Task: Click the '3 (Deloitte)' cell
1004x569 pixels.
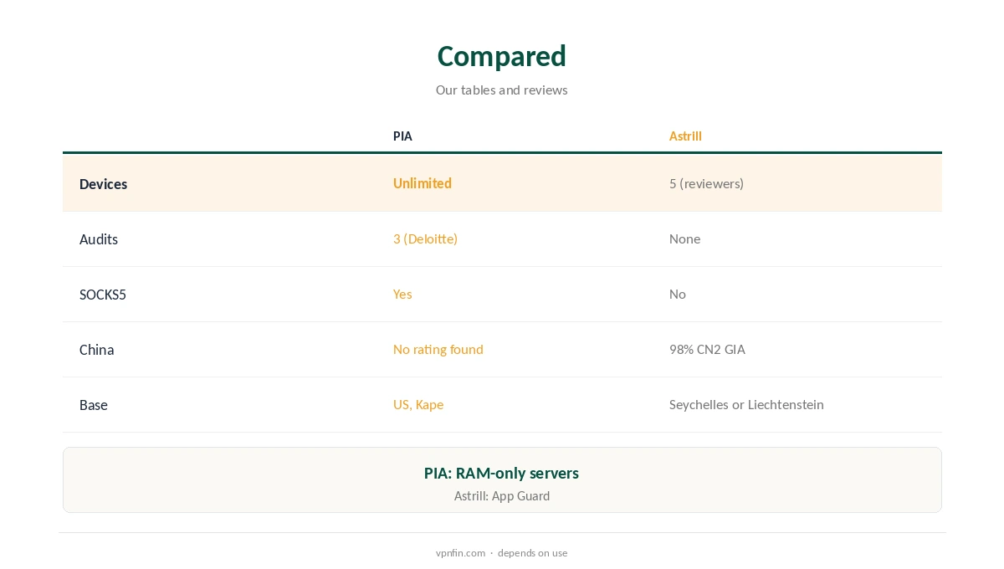Action: (x=425, y=239)
